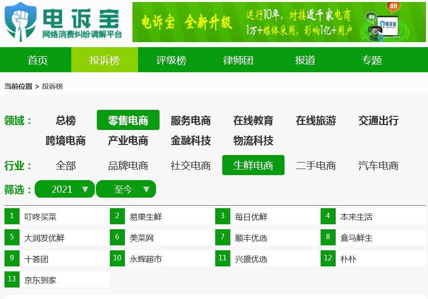This screenshot has height=299, width=428.
Task: Open the 报道 navigation tab
Action: (x=305, y=60)
